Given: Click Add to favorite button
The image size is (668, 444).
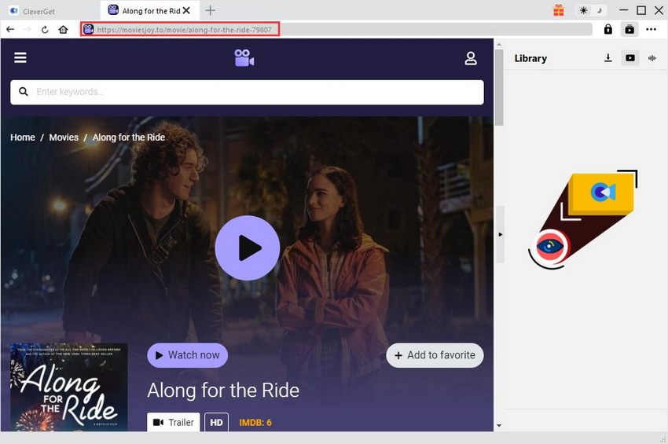Looking at the screenshot, I should (435, 355).
